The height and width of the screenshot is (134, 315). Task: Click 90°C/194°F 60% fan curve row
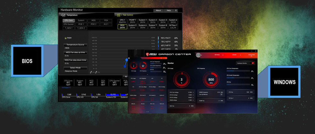pyautogui.click(x=168, y=38)
